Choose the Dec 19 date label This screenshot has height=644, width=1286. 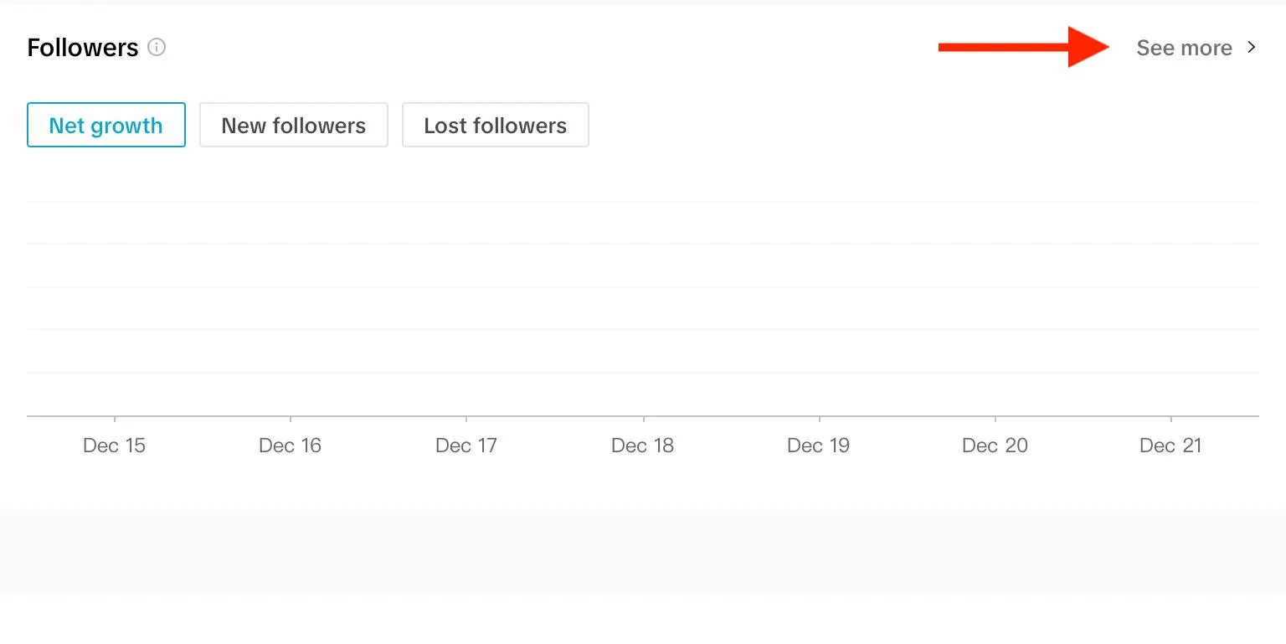[x=818, y=446]
